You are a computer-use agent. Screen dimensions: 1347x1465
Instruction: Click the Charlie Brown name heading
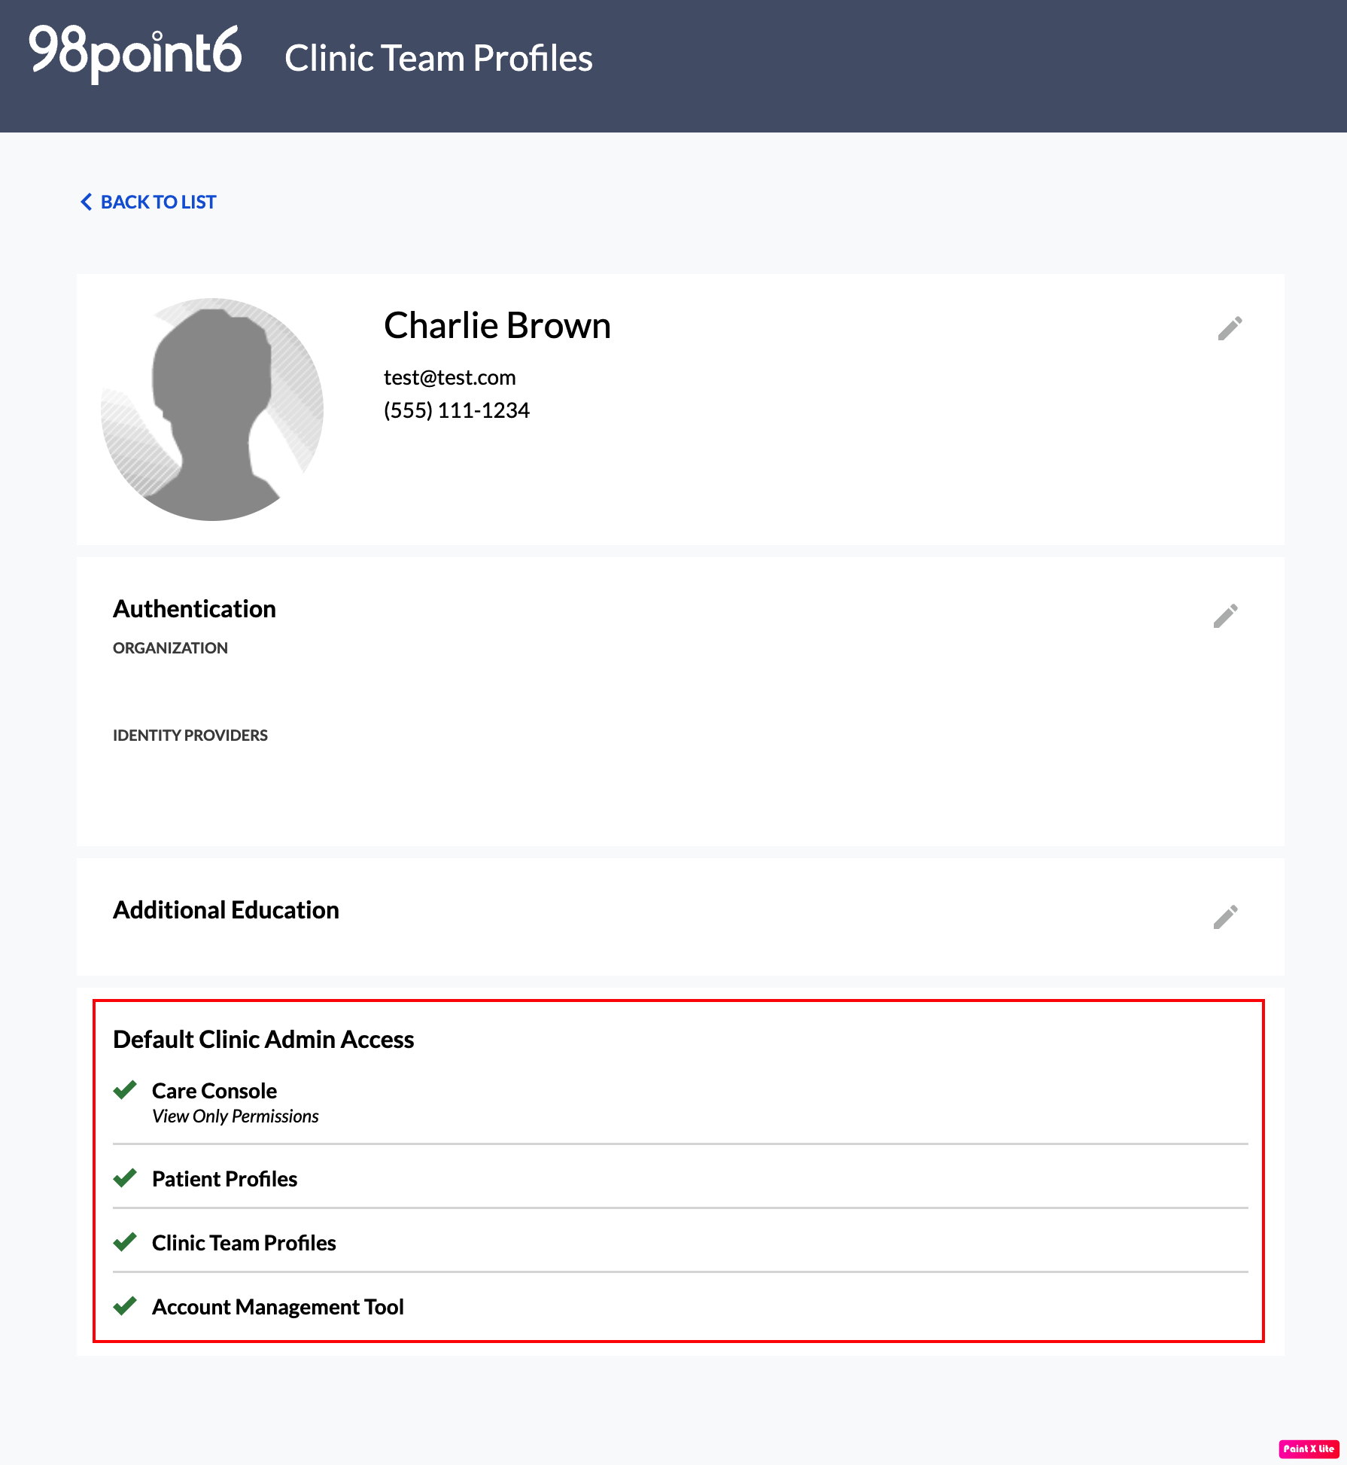(x=497, y=325)
